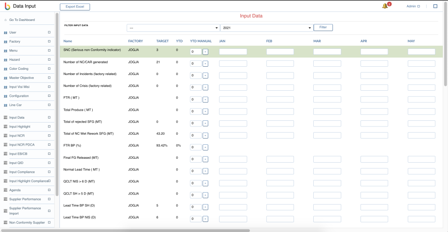The image size is (448, 232).
Task: Click the icon beside Configuration
Action: click(x=5, y=96)
